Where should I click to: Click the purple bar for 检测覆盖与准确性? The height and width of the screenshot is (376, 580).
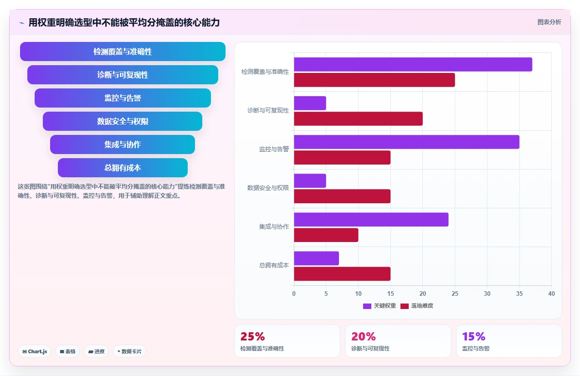point(413,64)
